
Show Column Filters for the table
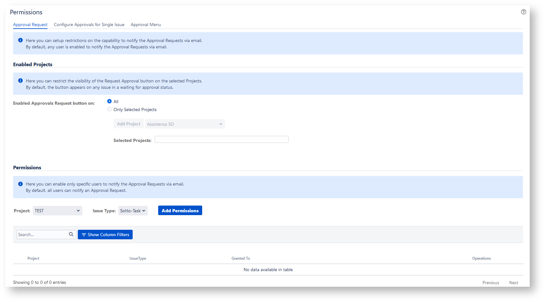[x=105, y=235]
